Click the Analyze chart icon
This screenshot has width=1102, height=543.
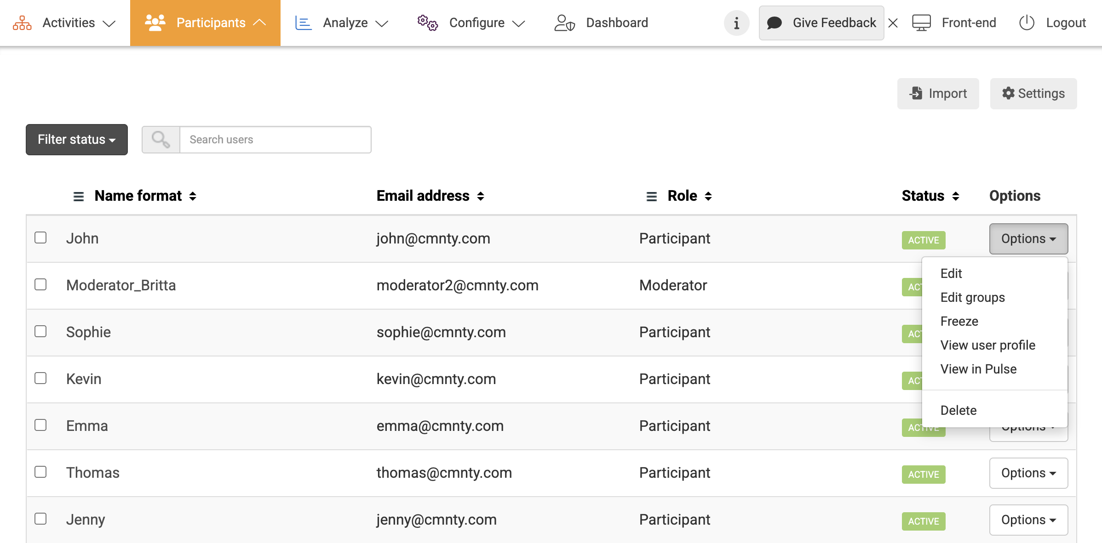[303, 23]
